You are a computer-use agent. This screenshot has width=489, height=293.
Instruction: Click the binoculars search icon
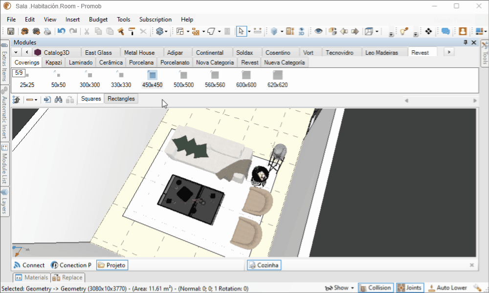58,99
